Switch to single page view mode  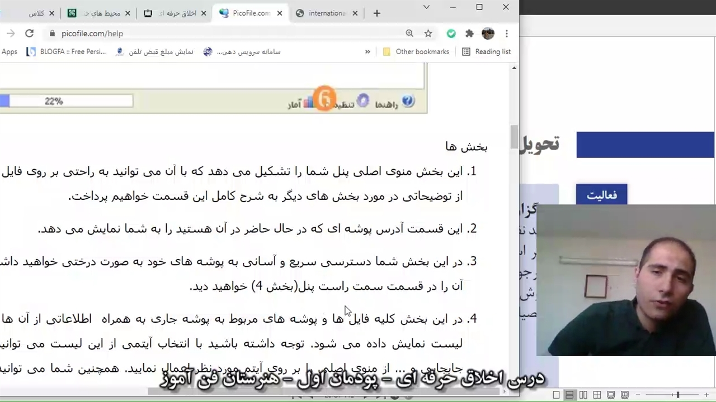(556, 395)
